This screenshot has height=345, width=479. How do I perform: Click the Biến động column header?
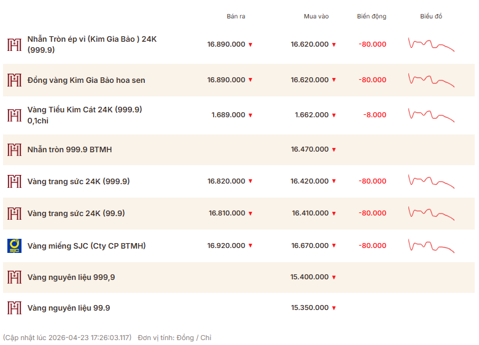point(372,17)
